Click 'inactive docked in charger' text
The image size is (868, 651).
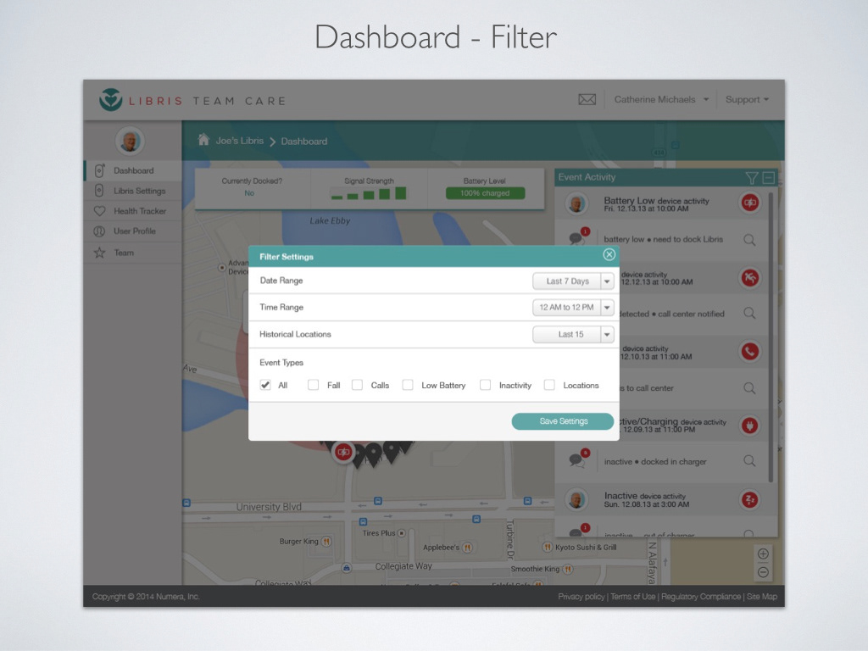pos(655,461)
